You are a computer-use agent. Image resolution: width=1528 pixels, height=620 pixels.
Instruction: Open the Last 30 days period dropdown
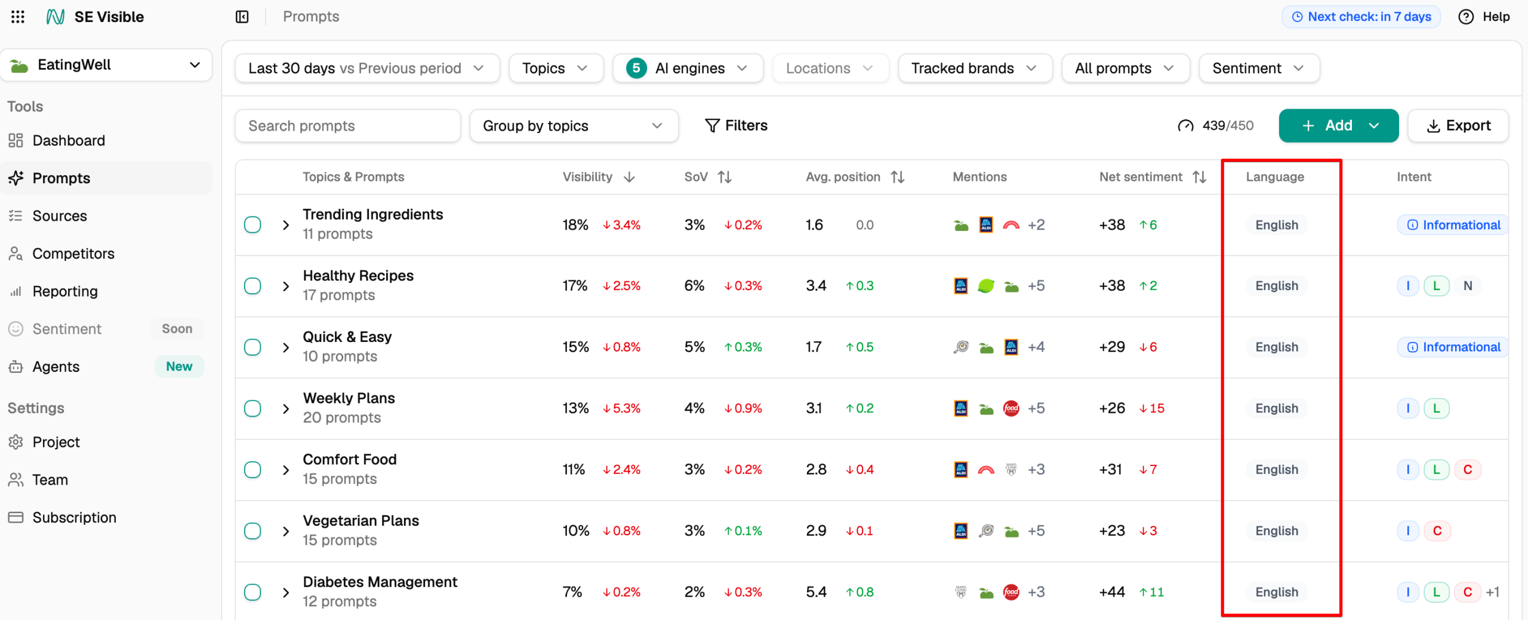pos(367,69)
